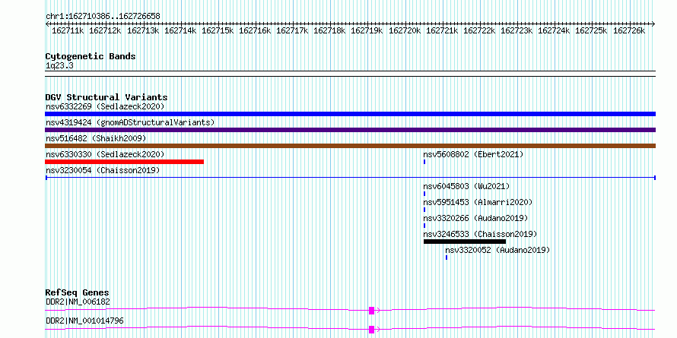Click the 162711k ruler tick label
677x338 pixels.
click(x=68, y=30)
